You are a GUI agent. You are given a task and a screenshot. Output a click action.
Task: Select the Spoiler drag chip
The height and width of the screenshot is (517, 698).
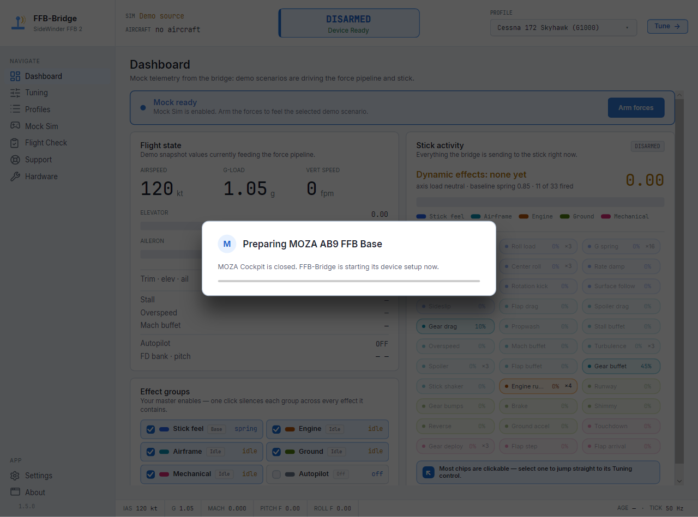coord(621,306)
